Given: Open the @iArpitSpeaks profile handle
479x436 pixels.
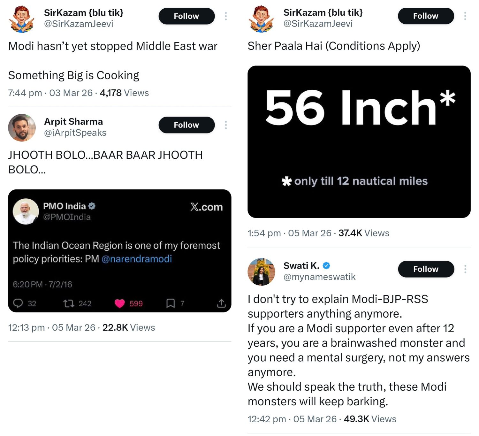Looking at the screenshot, I should [75, 133].
